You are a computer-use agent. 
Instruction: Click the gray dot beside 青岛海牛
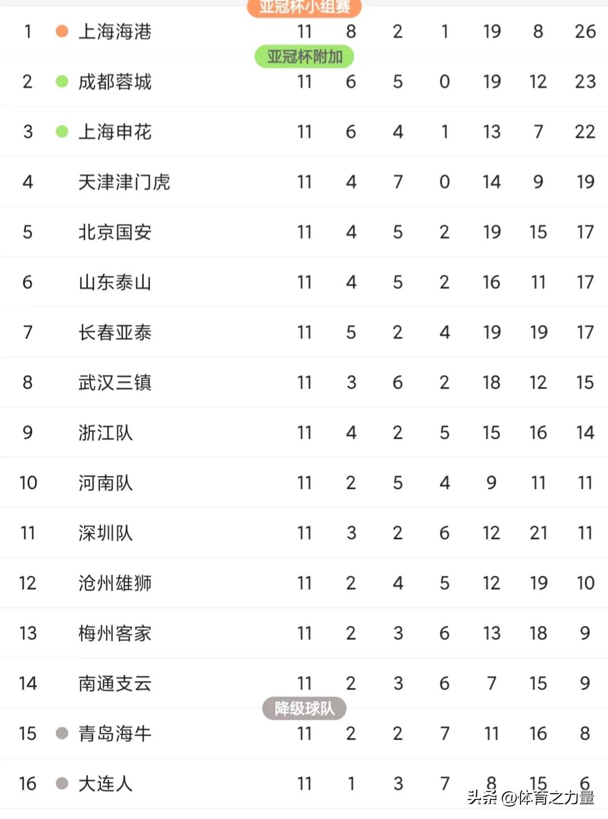pos(62,733)
